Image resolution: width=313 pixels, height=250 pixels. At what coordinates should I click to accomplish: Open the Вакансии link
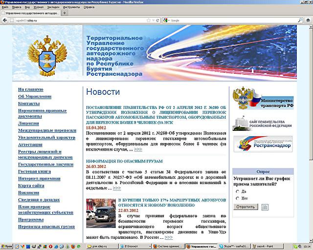[28, 193]
